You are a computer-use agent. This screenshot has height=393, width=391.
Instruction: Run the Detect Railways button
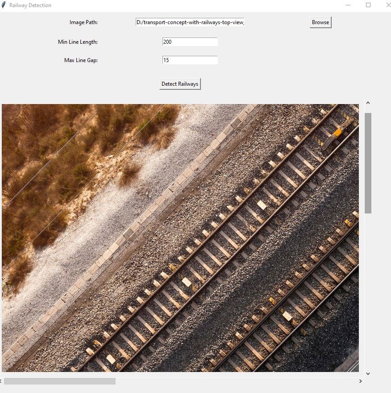click(x=180, y=84)
